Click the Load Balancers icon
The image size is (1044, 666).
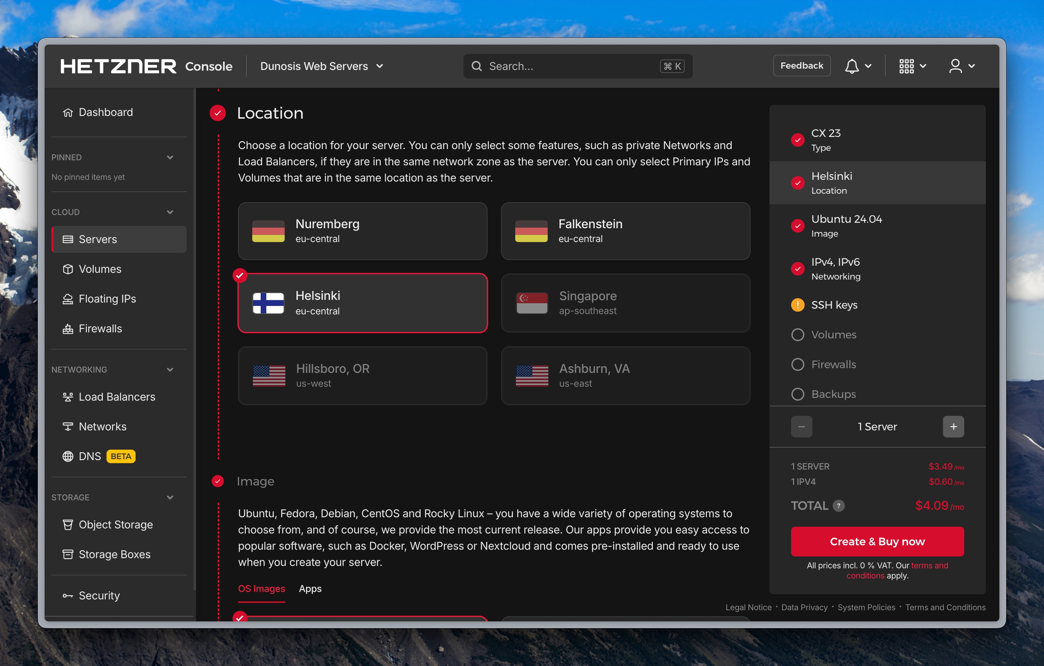pyautogui.click(x=68, y=397)
